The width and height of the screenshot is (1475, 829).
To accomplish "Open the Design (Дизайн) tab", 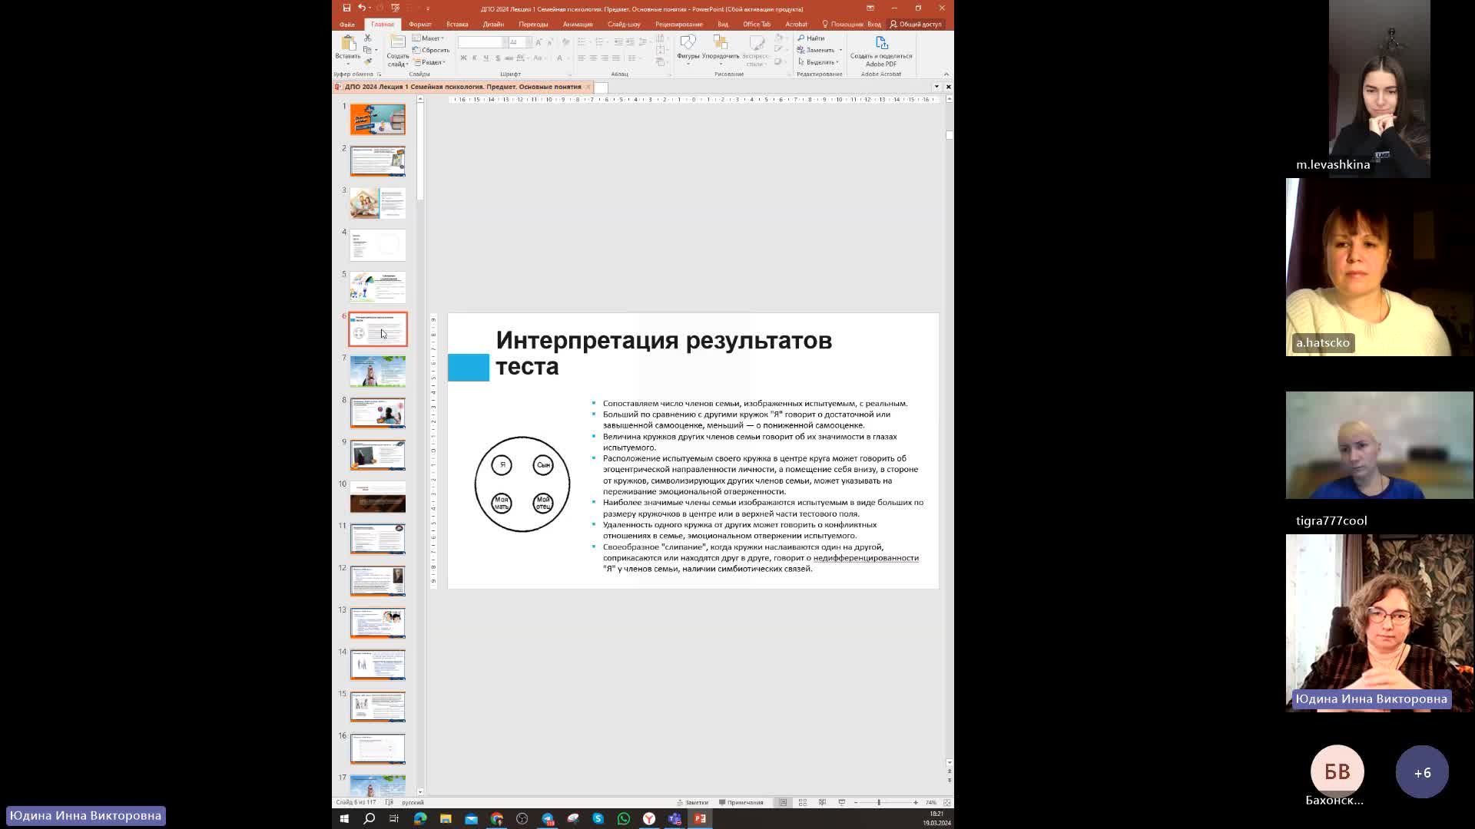I will tap(493, 24).
